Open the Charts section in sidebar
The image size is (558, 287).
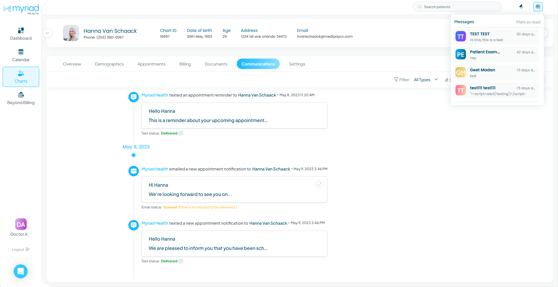21,77
